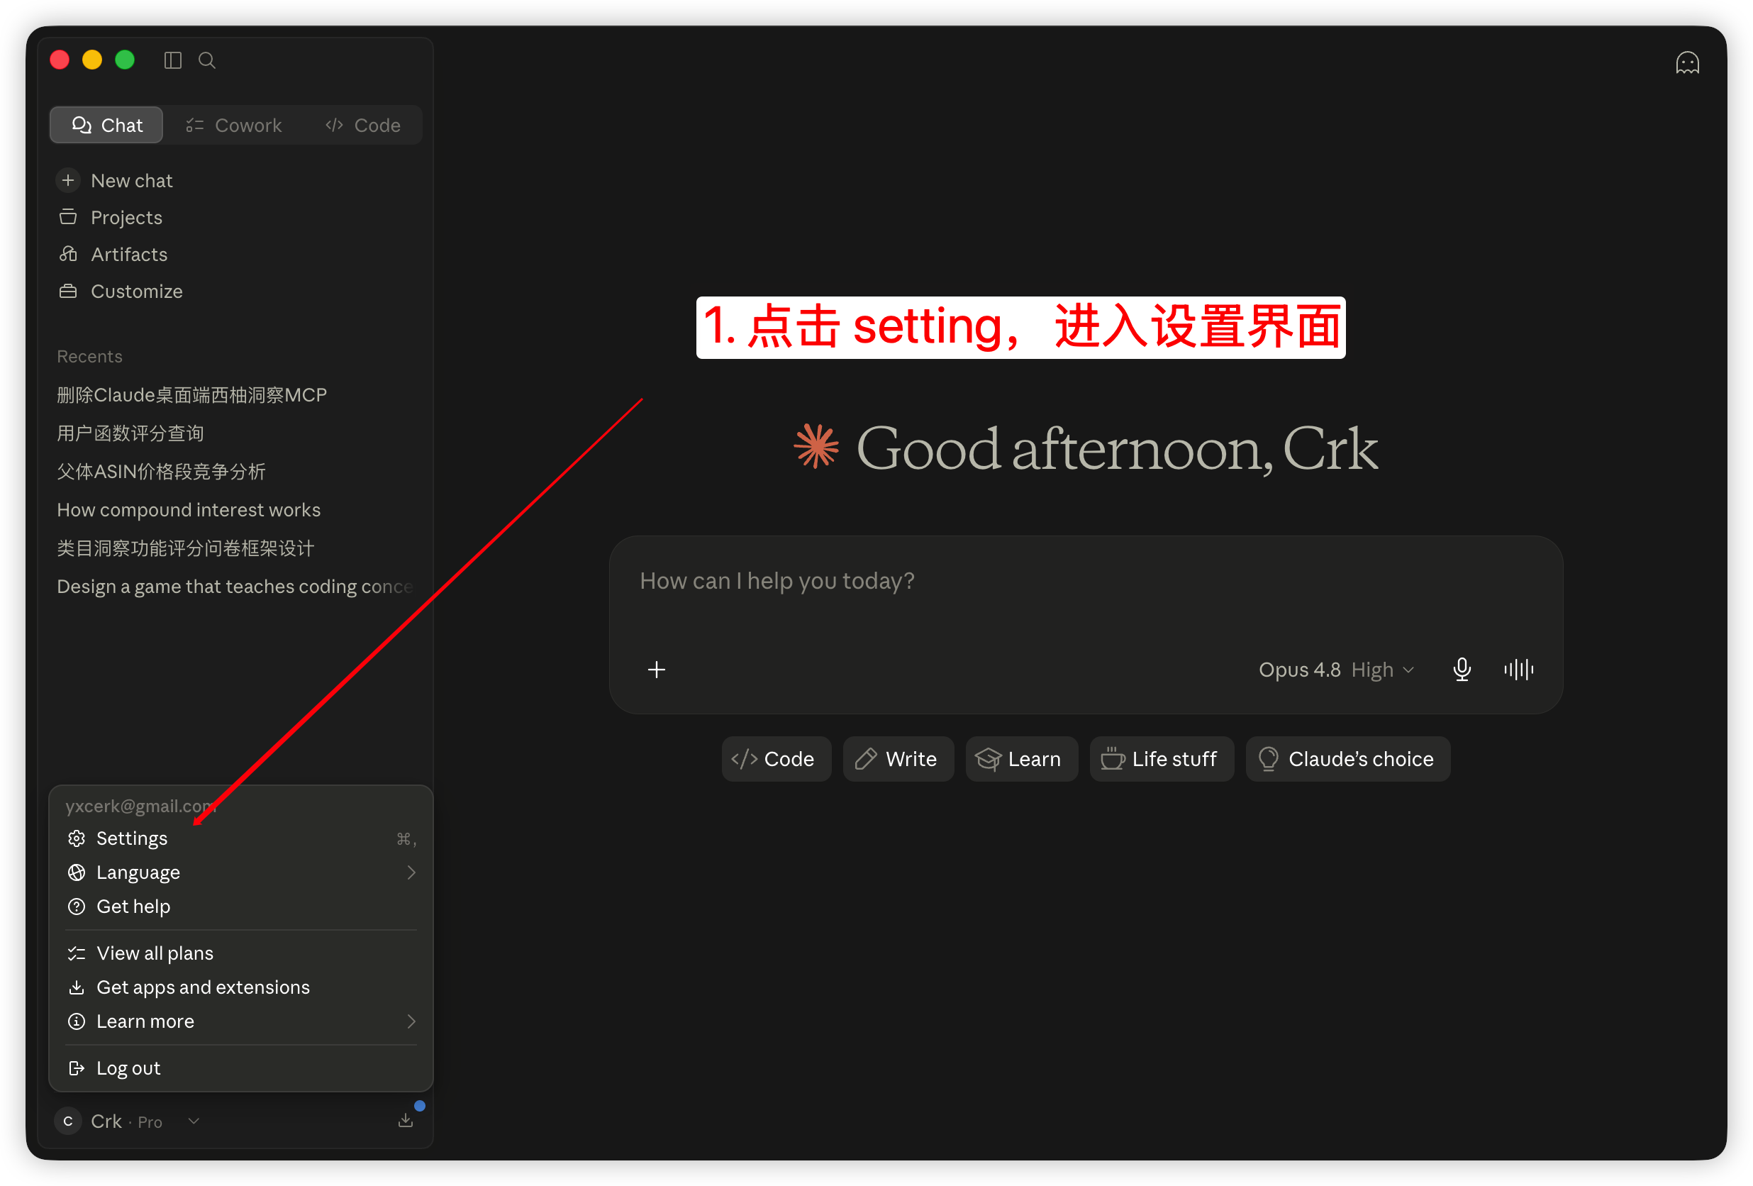The width and height of the screenshot is (1753, 1186).
Task: Open search with the magnifier icon
Action: [x=206, y=60]
